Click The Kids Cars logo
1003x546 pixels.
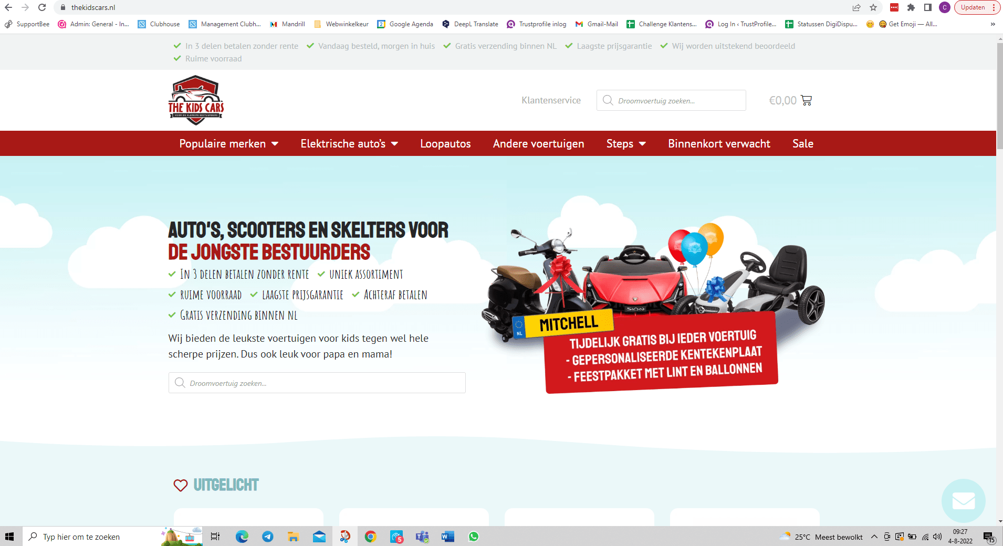coord(196,100)
